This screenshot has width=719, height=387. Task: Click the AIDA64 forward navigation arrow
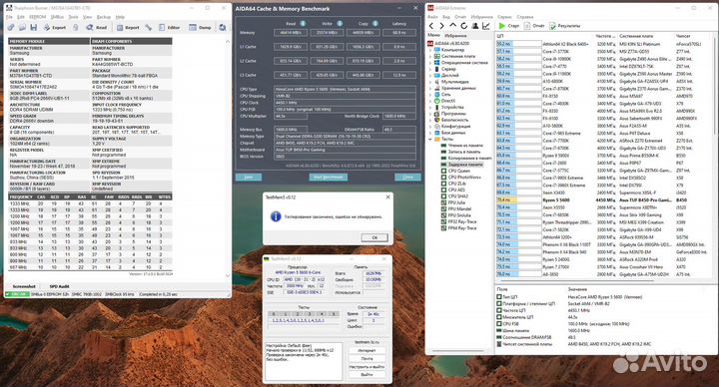coord(441,26)
